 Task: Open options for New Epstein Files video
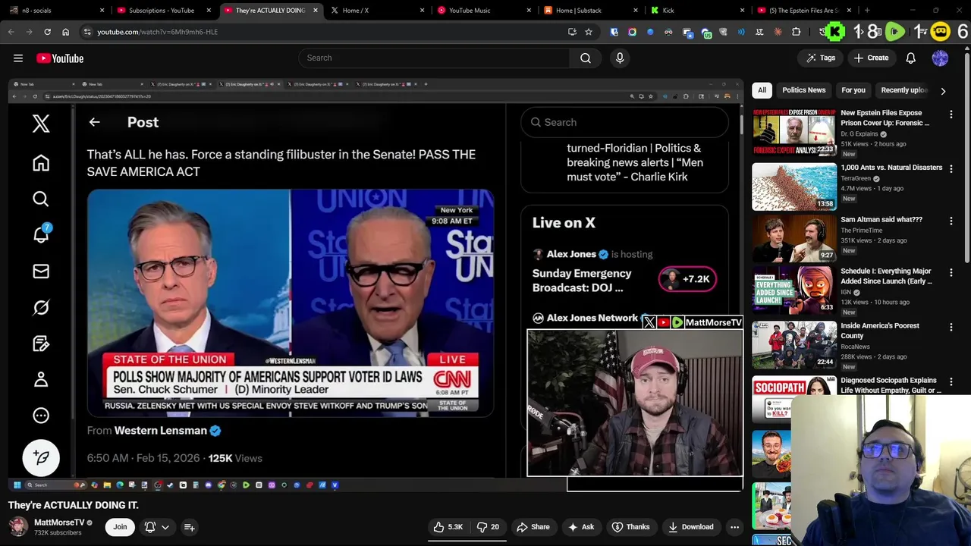[951, 115]
